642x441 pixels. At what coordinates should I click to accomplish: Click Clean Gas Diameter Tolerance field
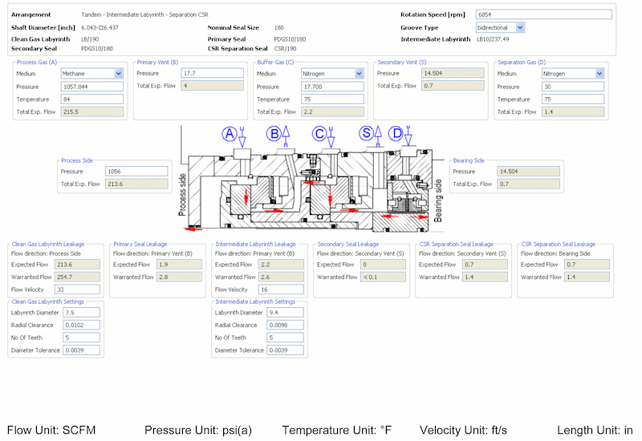point(82,350)
